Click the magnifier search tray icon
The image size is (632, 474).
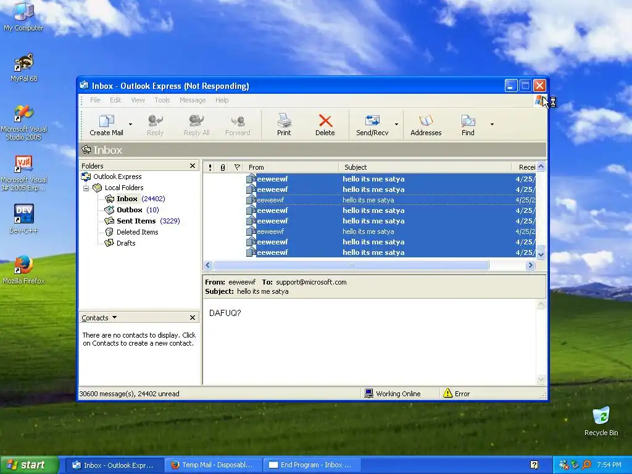(x=586, y=465)
